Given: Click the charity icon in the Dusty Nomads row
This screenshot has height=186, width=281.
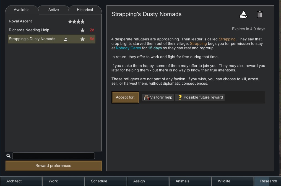Looking at the screenshot, I should coord(66,39).
